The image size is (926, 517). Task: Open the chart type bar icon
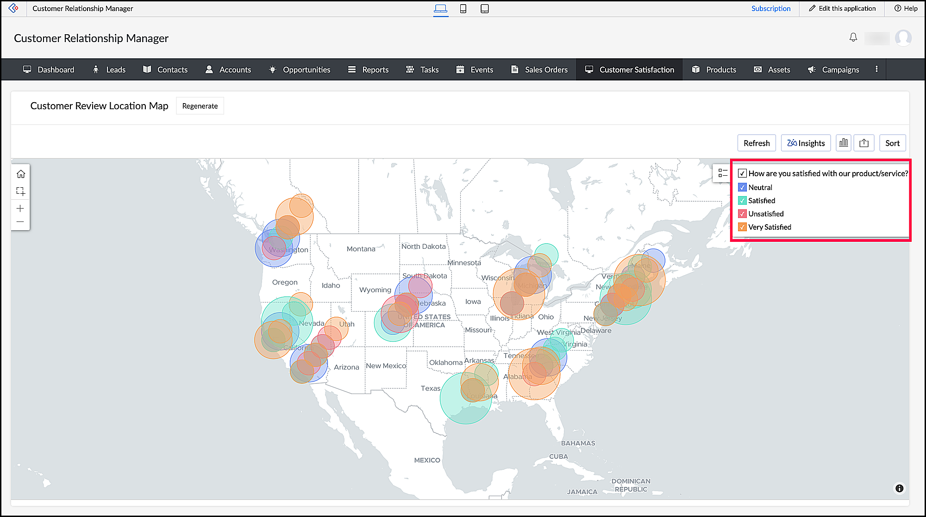point(844,143)
